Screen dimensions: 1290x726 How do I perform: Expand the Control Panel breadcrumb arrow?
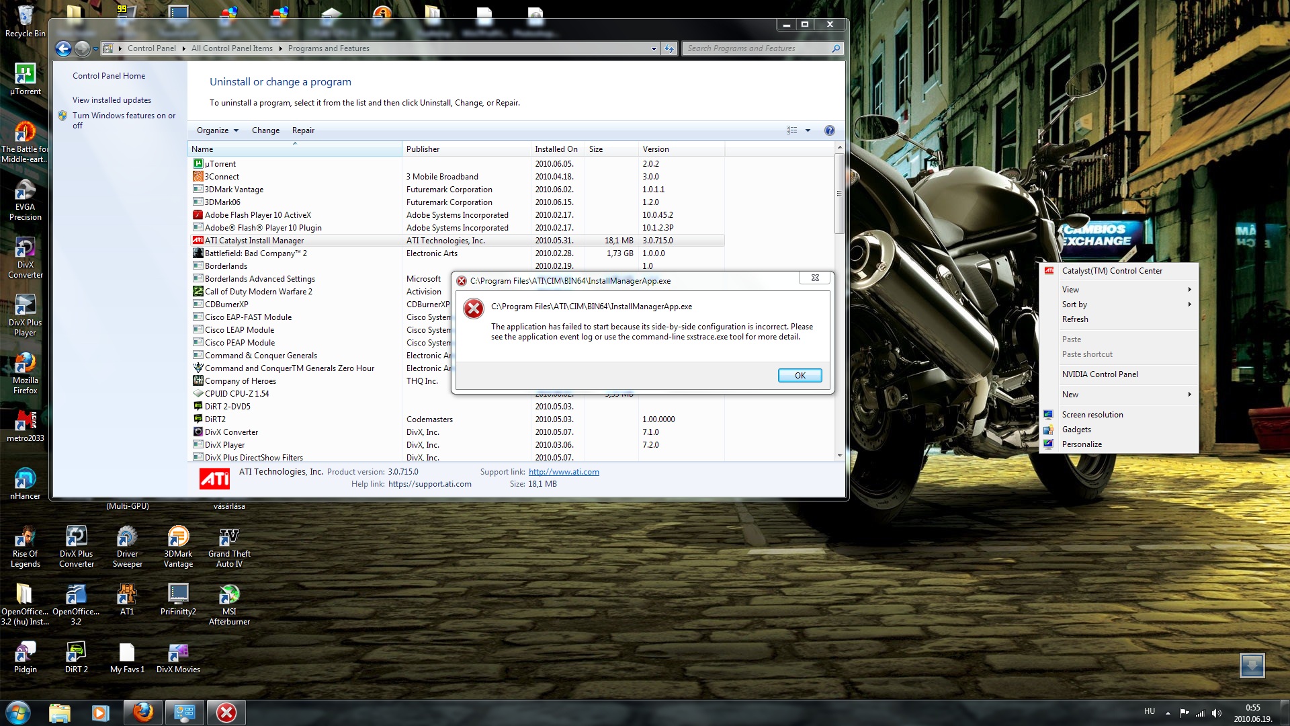point(183,48)
